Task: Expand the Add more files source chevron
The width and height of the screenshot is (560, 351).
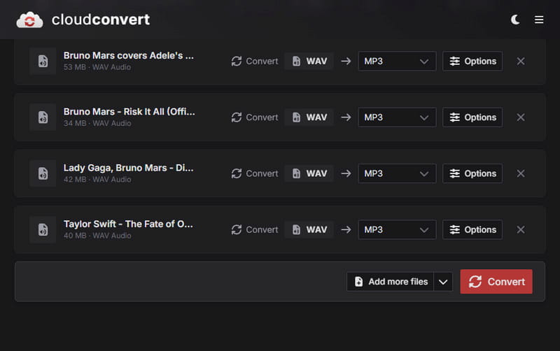Action: pos(443,282)
